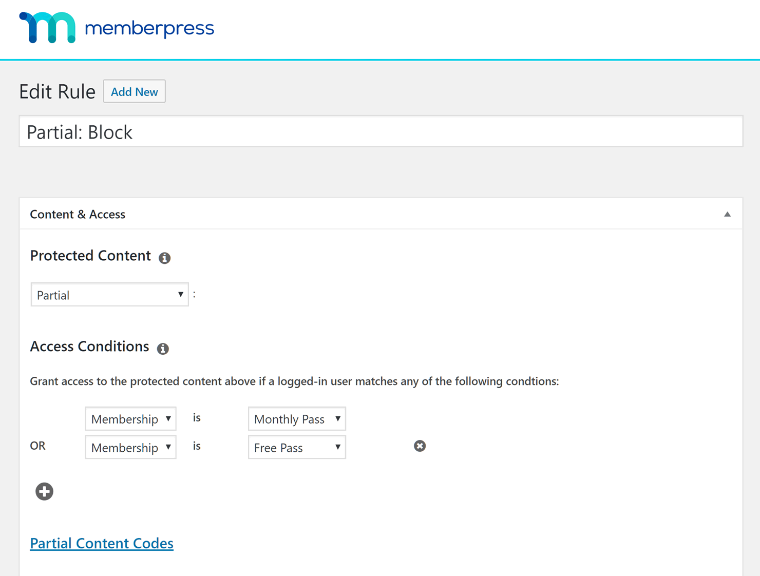
Task: Open the first row Membership type dropdown
Action: point(130,419)
